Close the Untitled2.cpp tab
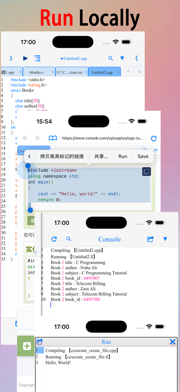 click(118, 72)
